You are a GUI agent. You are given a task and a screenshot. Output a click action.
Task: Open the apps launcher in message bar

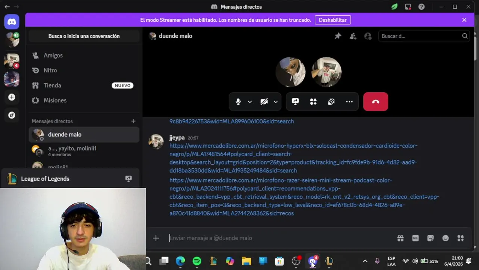(x=461, y=238)
